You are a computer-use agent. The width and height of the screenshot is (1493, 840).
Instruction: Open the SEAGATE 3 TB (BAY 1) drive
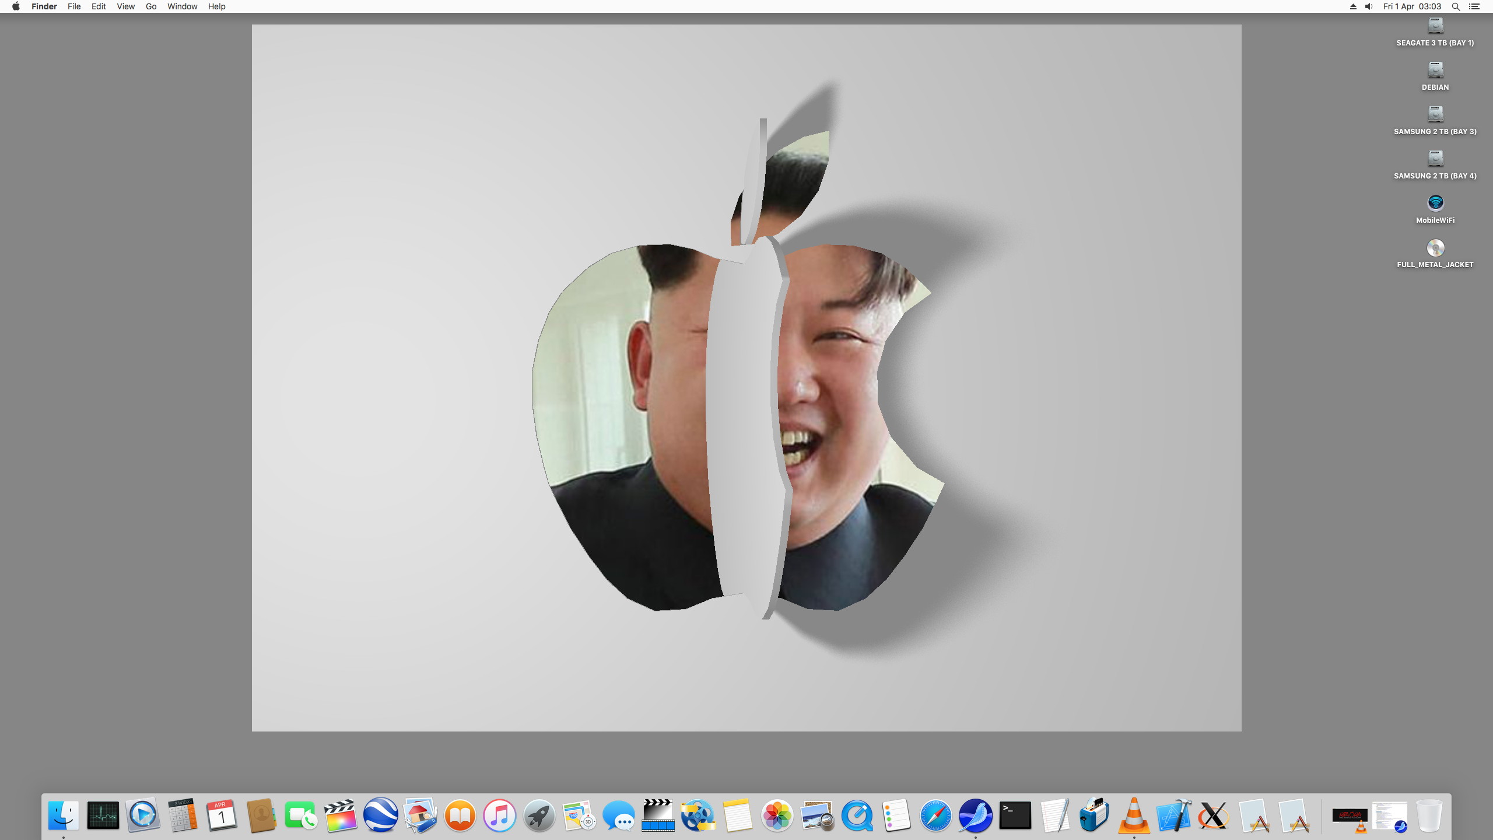[1435, 26]
